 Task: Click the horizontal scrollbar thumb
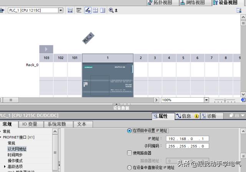(11, 100)
